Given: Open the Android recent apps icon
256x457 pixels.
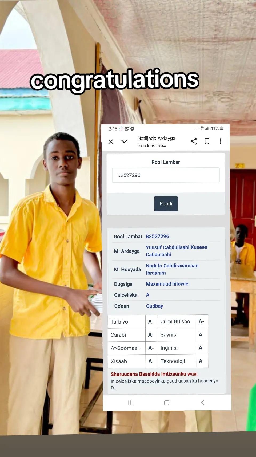Looking at the screenshot, I should pyautogui.click(x=131, y=403).
